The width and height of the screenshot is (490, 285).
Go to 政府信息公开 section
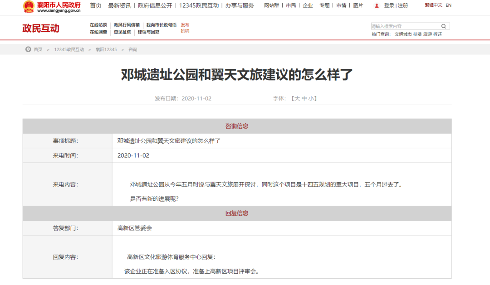click(155, 5)
